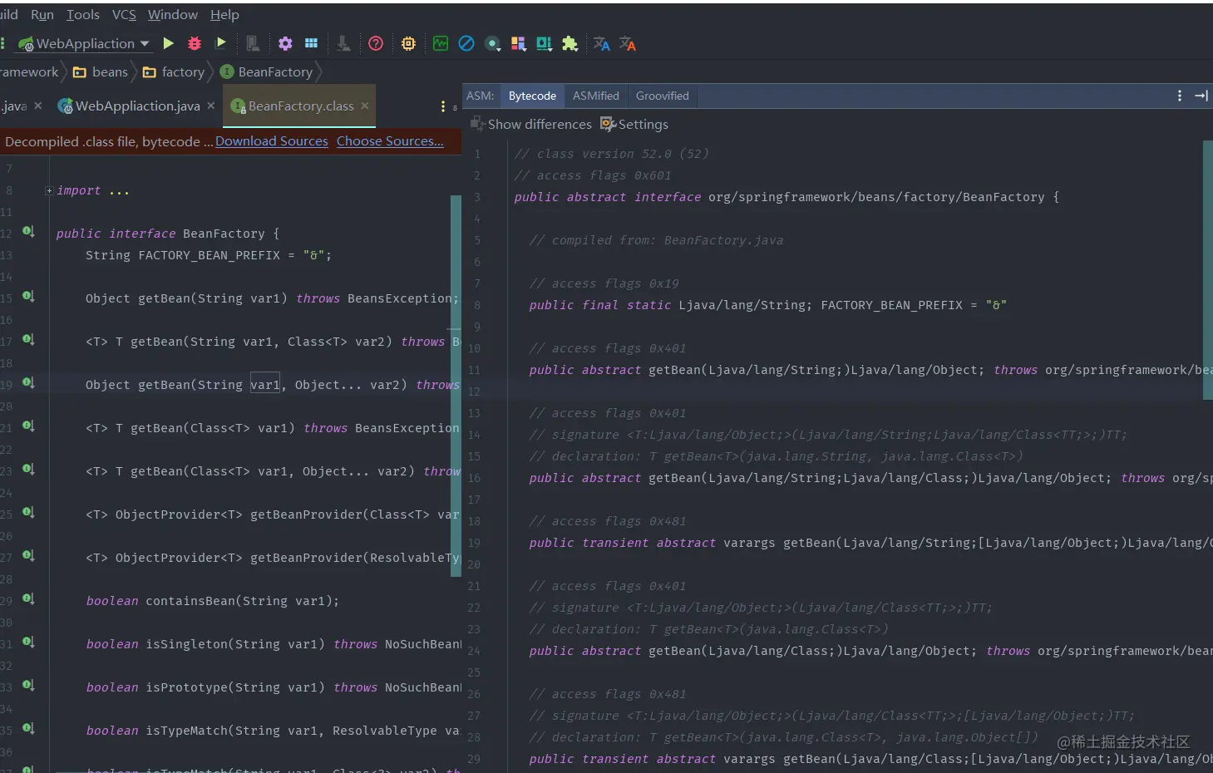This screenshot has width=1213, height=773.
Task: Click 'containsBean' in the decompiled source
Action: pos(190,601)
